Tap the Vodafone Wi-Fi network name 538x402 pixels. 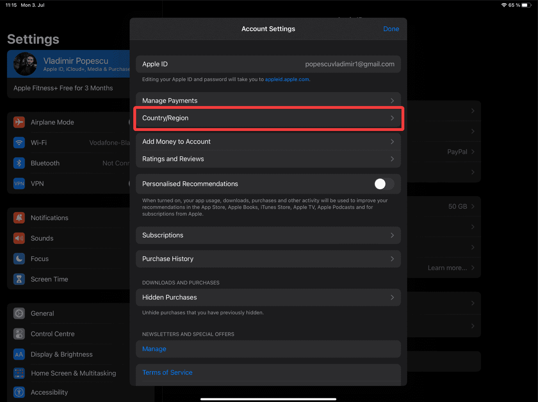click(109, 142)
